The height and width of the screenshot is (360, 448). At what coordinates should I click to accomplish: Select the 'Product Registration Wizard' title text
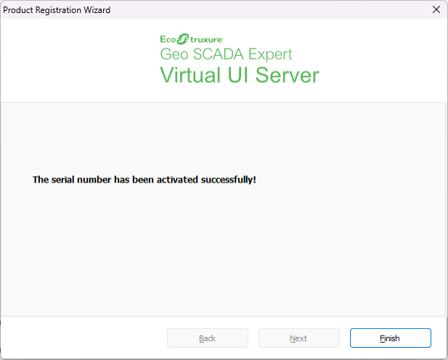coord(58,10)
